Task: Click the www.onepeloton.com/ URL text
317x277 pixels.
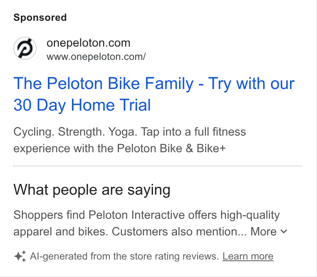Action: tap(96, 57)
